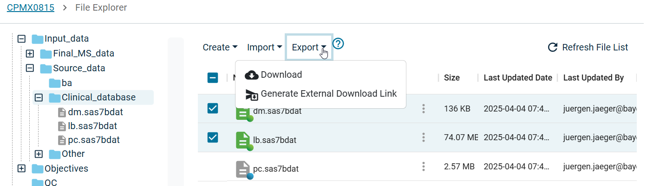Image resolution: width=647 pixels, height=186 pixels.
Task: Click the Refresh File List icon
Action: 553,47
